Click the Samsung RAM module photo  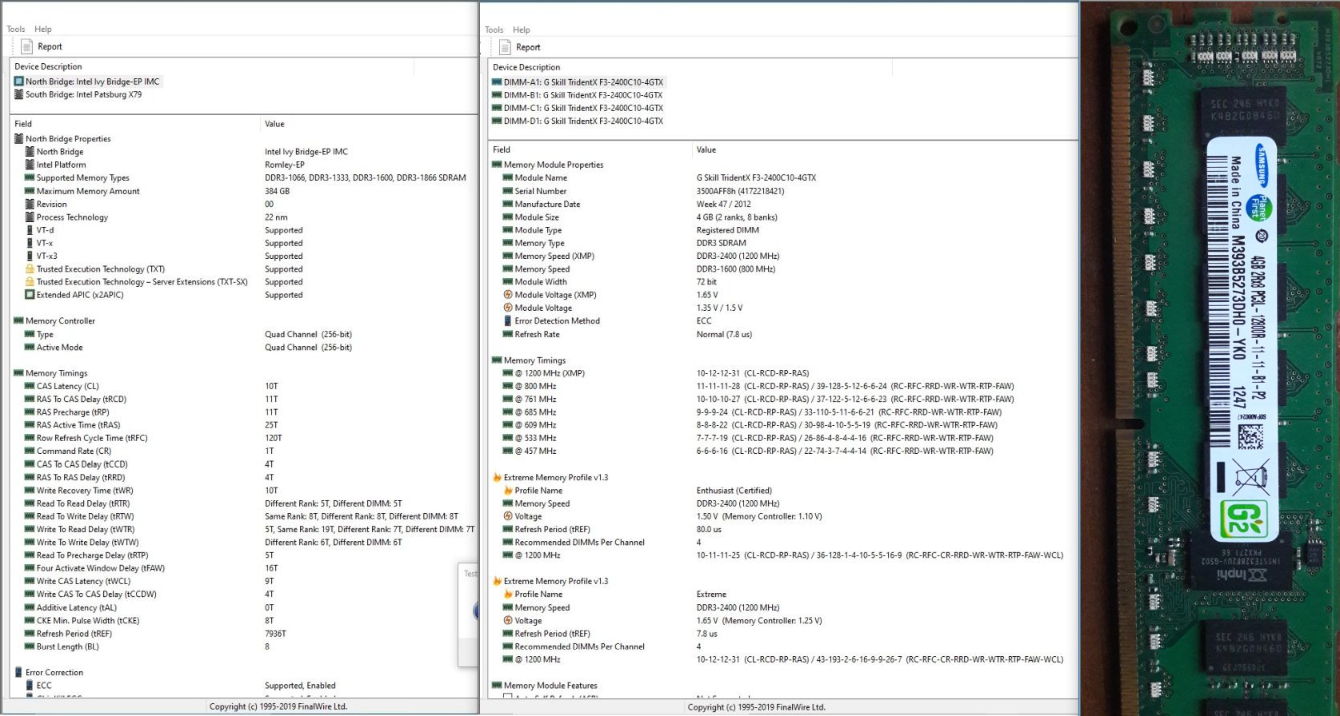pos(1210,358)
